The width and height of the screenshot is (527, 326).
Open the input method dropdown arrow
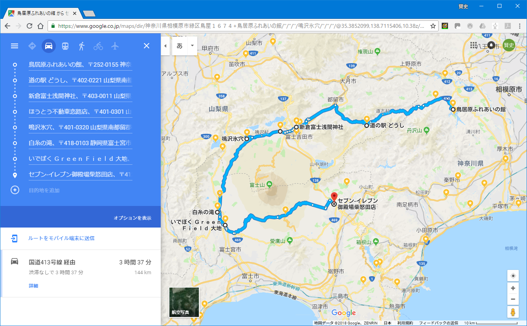point(192,46)
